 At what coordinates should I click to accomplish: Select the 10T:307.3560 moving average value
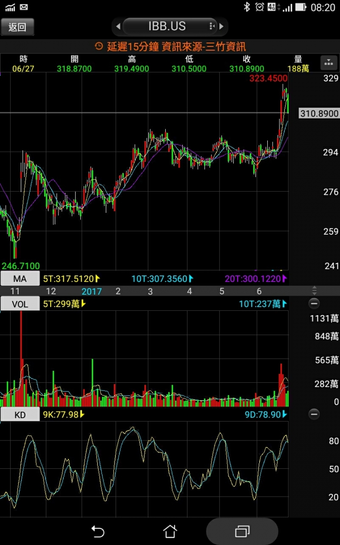(162, 278)
